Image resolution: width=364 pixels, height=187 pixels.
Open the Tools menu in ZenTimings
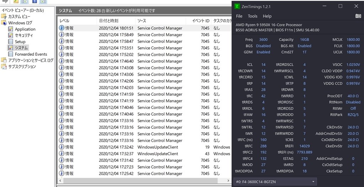[253, 16]
